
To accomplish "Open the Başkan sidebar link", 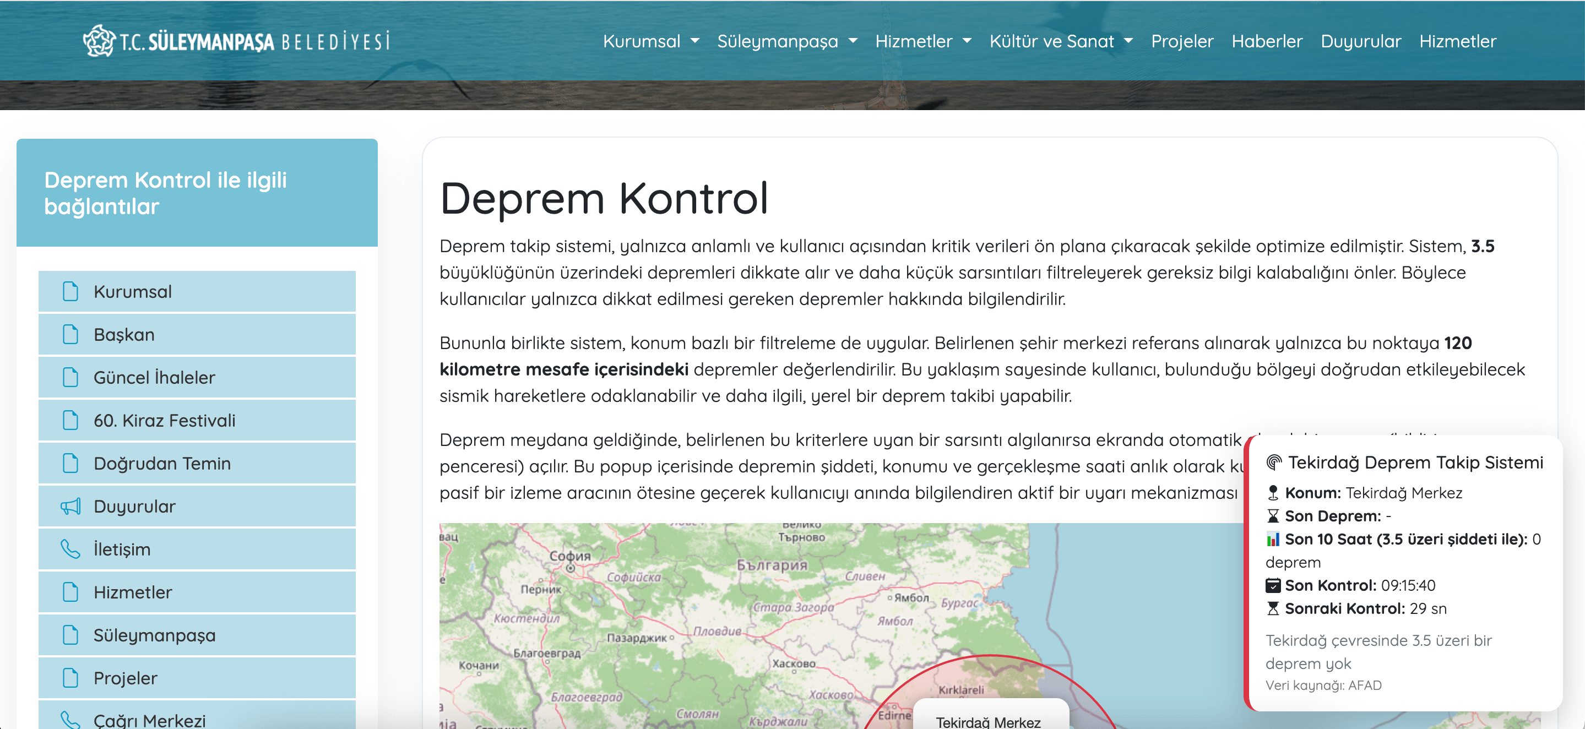I will point(197,335).
